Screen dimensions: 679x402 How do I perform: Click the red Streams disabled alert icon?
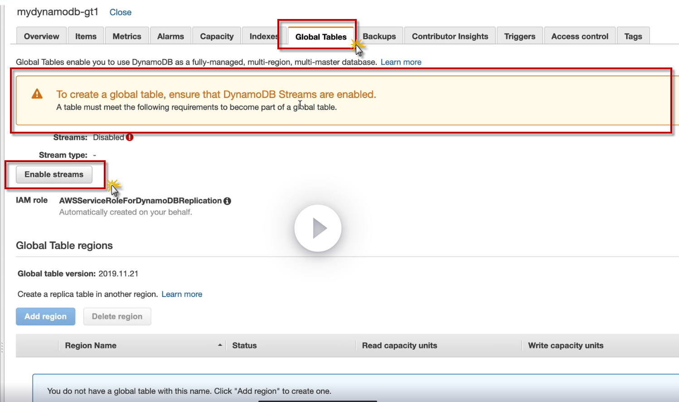pyautogui.click(x=130, y=137)
